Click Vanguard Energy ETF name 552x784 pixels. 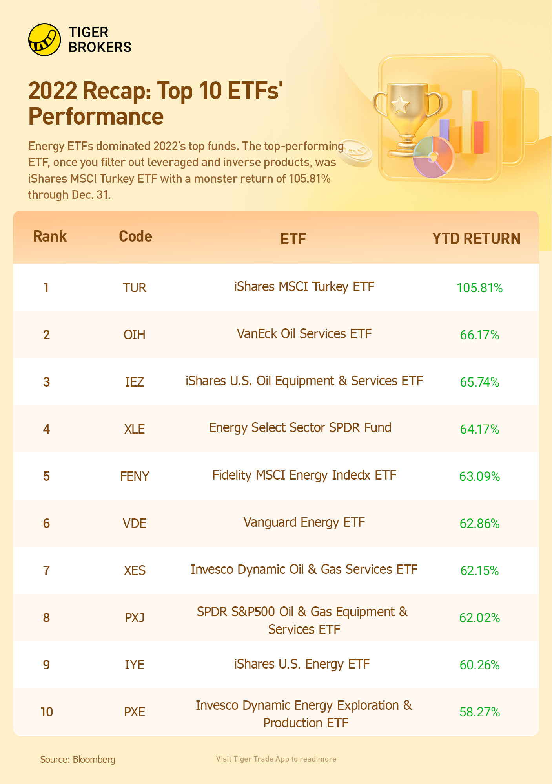[304, 522]
